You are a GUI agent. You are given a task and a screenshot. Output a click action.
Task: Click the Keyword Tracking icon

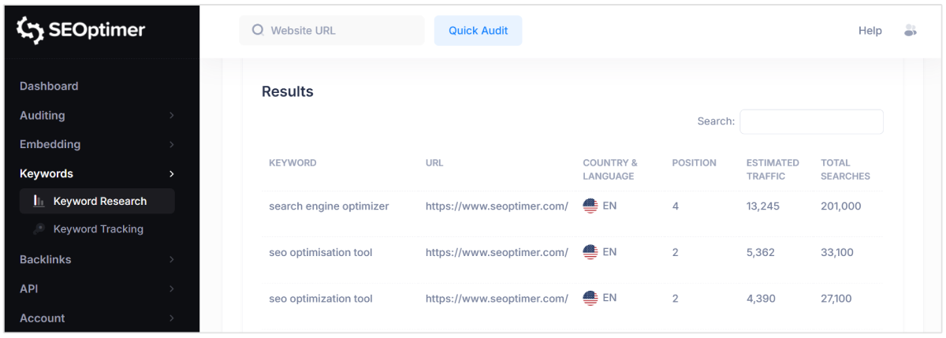coord(39,229)
